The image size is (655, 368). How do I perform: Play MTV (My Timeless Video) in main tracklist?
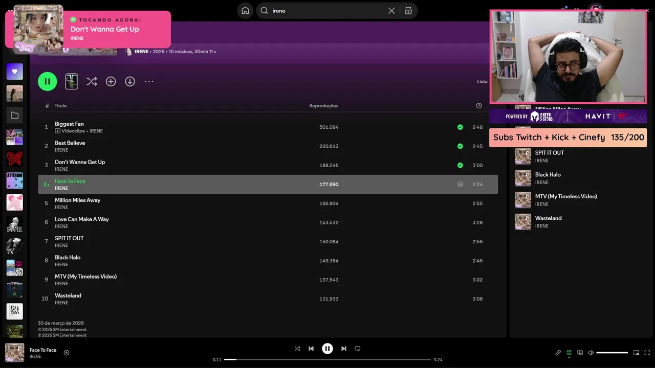[86, 277]
